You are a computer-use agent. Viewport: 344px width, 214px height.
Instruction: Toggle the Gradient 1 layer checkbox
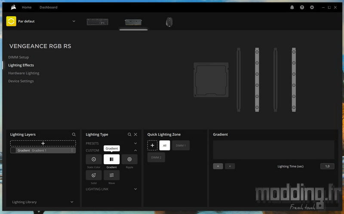pos(13,150)
